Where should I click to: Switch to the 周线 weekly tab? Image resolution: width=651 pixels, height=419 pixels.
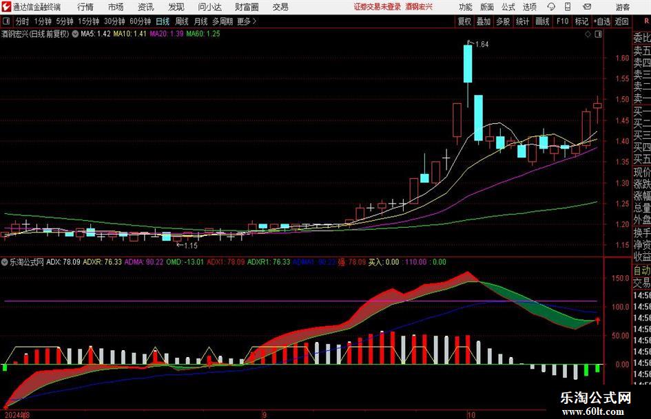[181, 21]
